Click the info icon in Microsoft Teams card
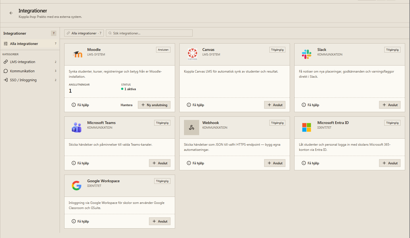This screenshot has height=238, width=410. [x=74, y=163]
